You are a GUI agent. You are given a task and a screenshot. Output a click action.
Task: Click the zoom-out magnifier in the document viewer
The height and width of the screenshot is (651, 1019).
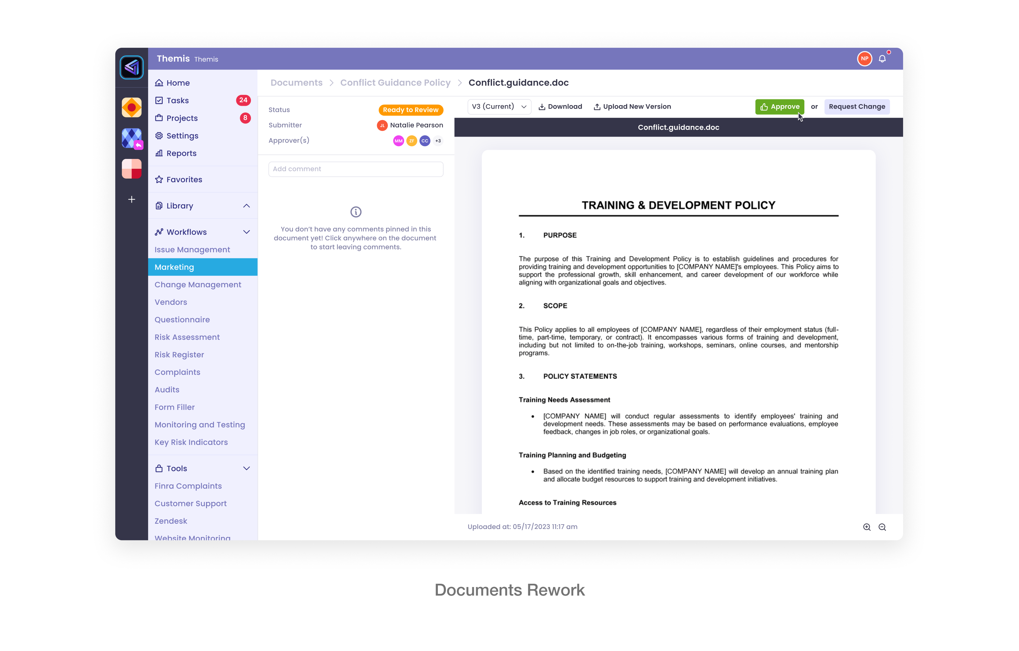[883, 527]
